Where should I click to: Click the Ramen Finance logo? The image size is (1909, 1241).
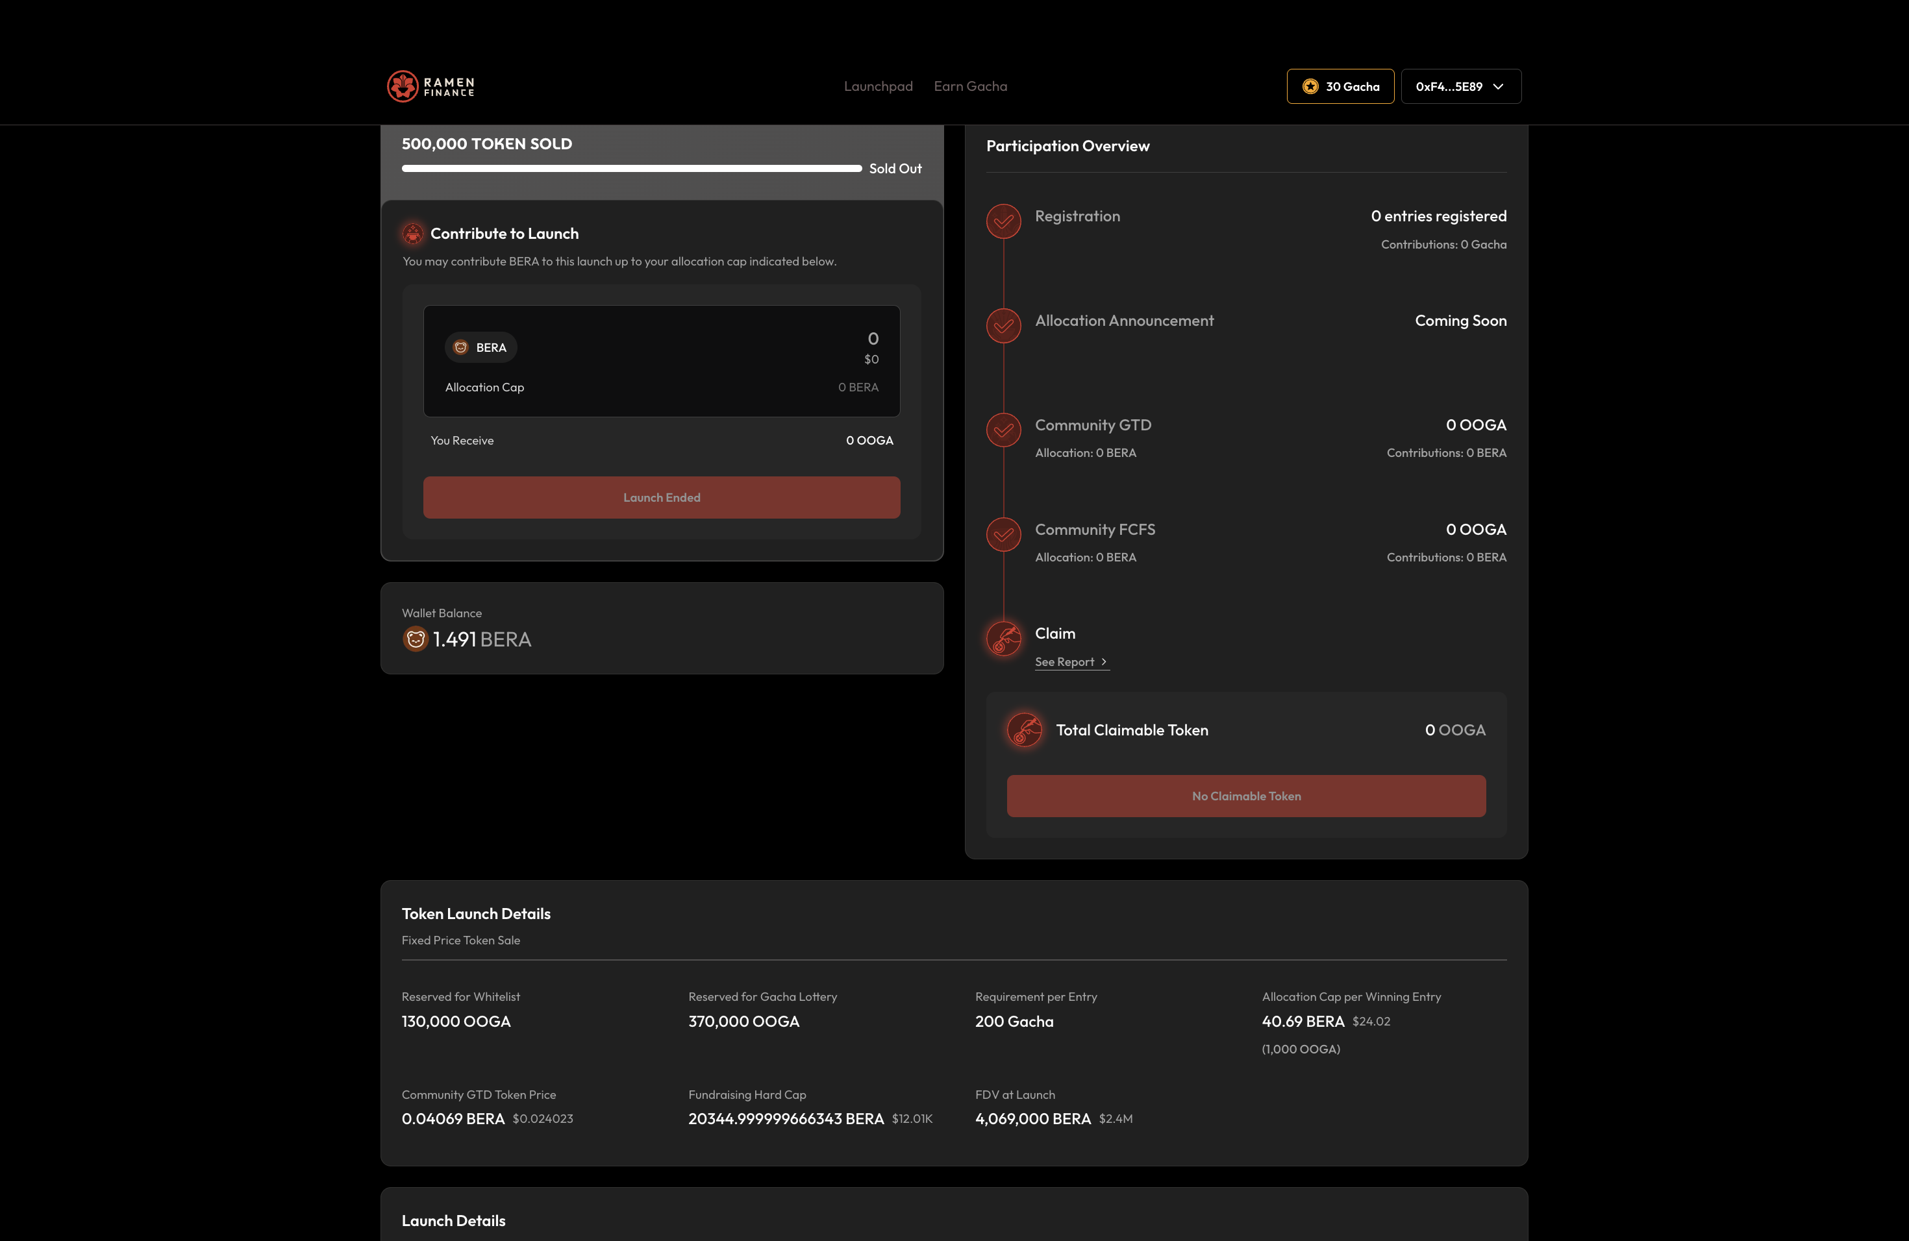point(432,86)
